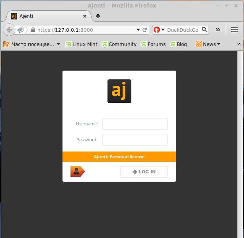The width and height of the screenshot is (244, 238).
Task: Show more toolbar tools chevron
Action: click(218, 30)
